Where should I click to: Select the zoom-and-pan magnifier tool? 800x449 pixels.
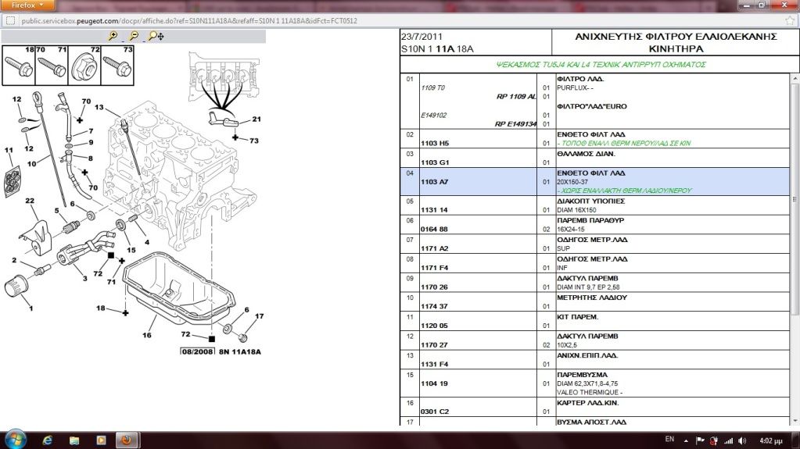click(x=156, y=36)
